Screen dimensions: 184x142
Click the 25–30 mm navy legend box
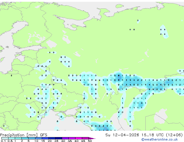click(x=59, y=138)
